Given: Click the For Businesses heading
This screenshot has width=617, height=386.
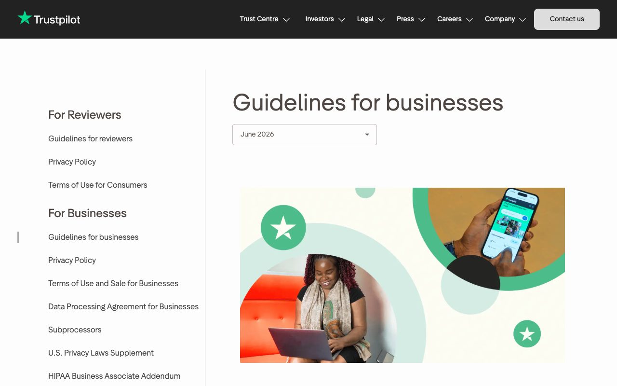Looking at the screenshot, I should 87,213.
